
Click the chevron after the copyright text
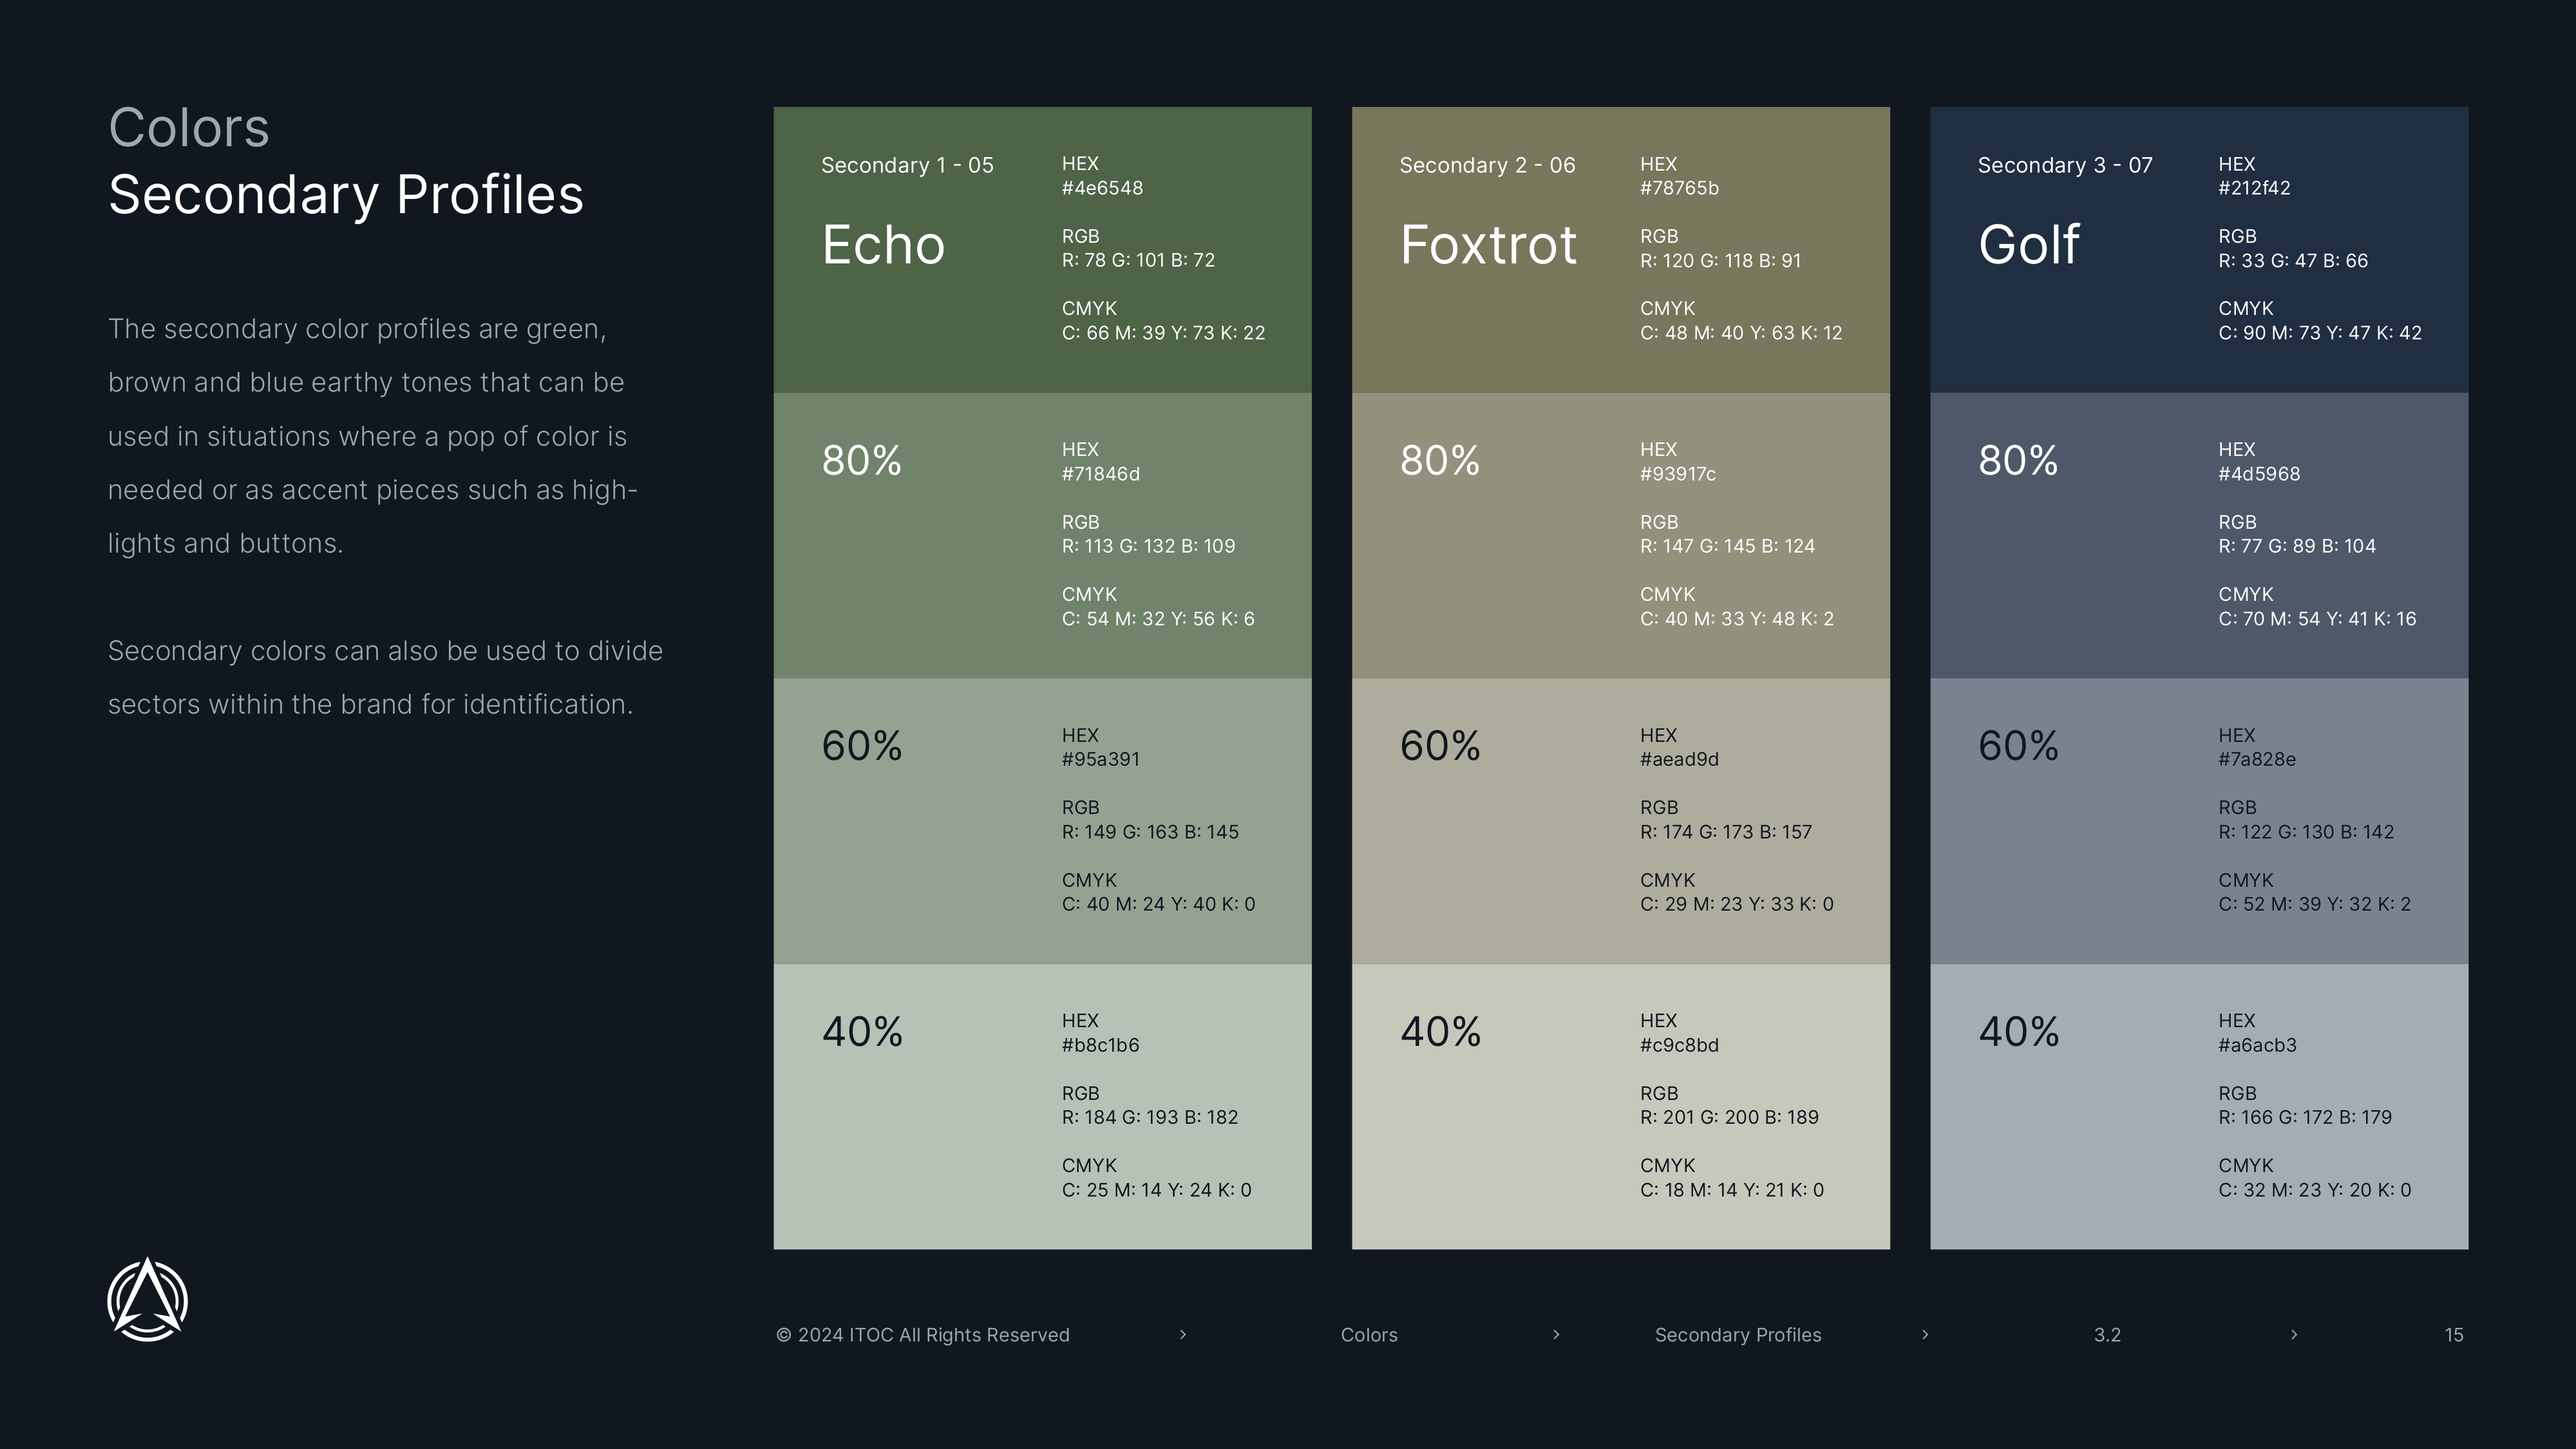pos(1183,1334)
